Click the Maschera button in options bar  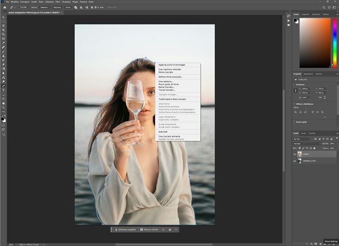pyautogui.click(x=57, y=7)
